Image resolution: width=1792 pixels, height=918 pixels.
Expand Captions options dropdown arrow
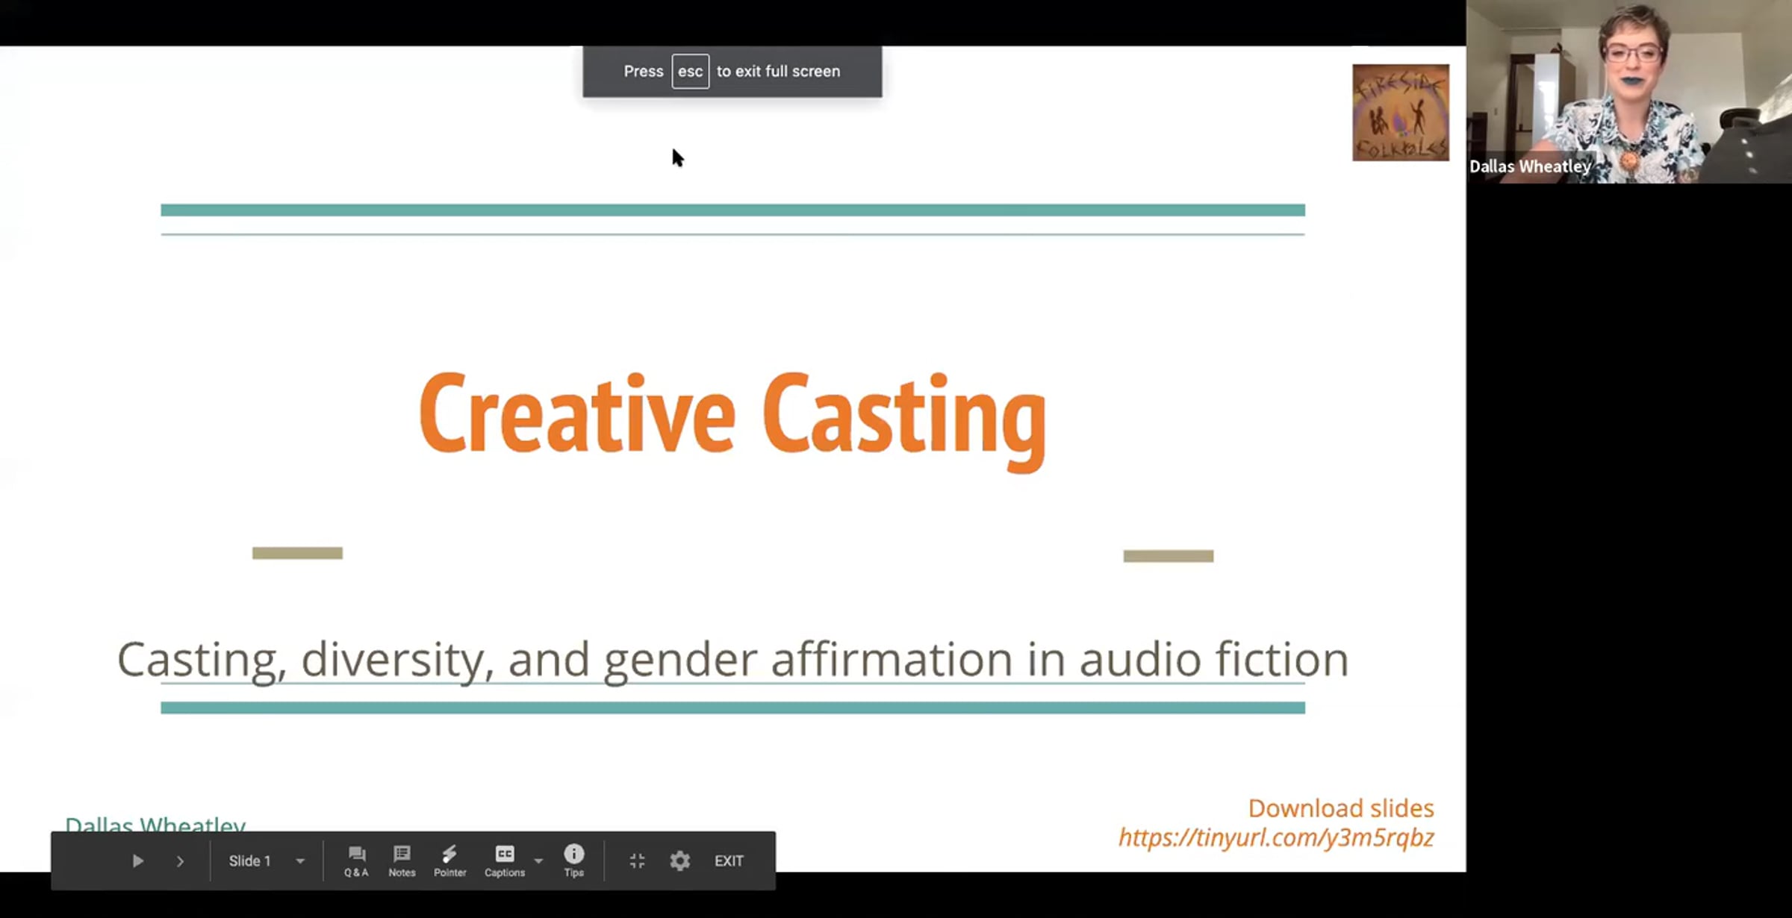point(538,861)
